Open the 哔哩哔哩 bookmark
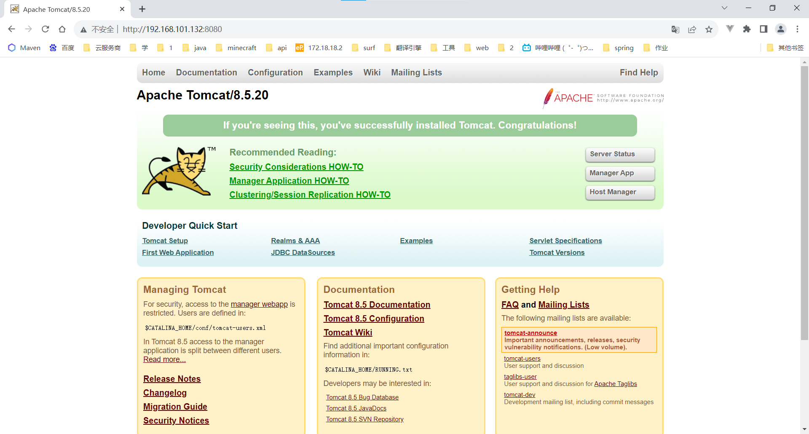 coord(558,48)
